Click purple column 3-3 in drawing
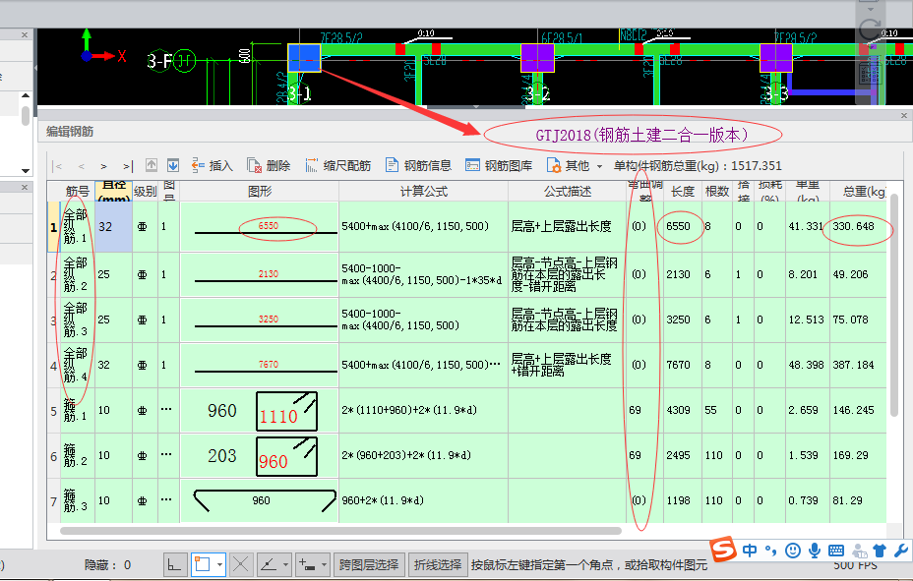The height and width of the screenshot is (581, 913). coord(776,58)
